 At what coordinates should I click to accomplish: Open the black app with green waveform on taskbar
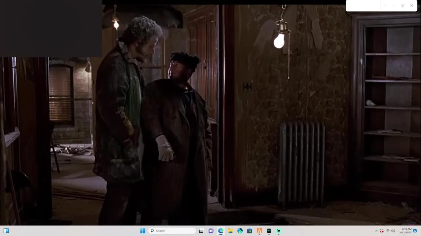pyautogui.click(x=269, y=231)
